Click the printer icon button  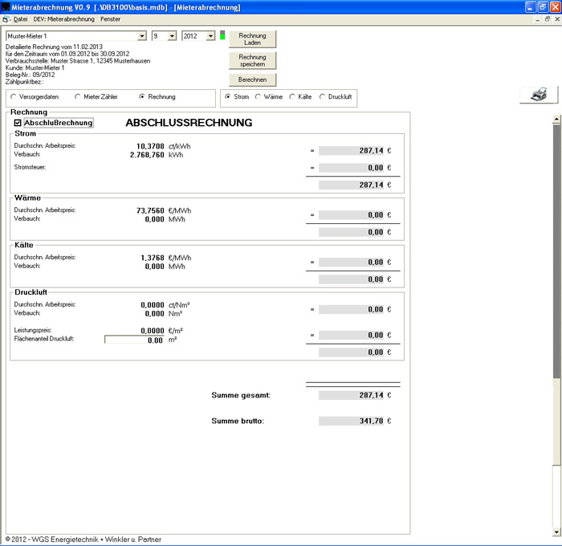pyautogui.click(x=539, y=95)
